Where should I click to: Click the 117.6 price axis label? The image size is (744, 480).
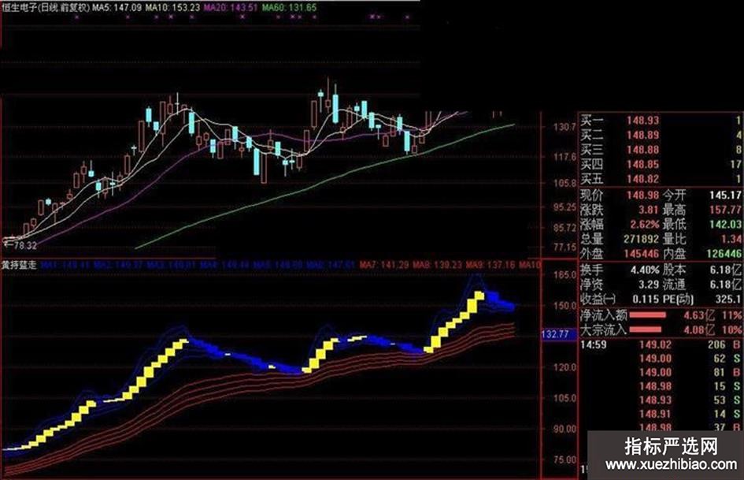tap(564, 157)
